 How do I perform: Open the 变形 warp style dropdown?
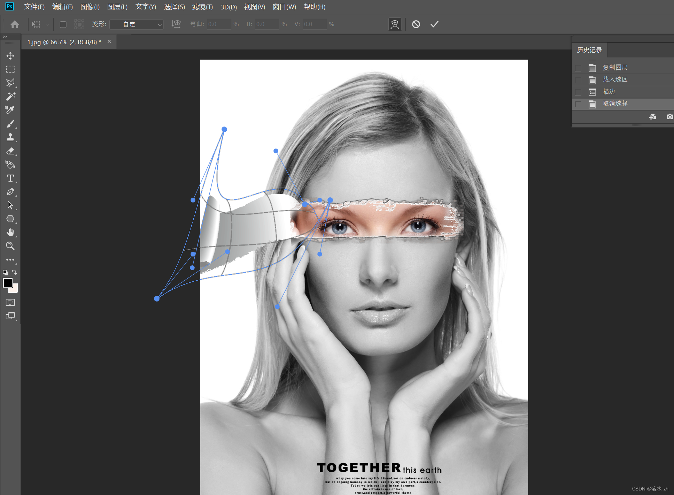(x=137, y=24)
